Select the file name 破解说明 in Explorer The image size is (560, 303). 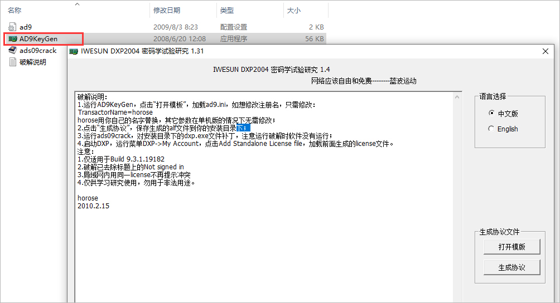pyautogui.click(x=33, y=62)
